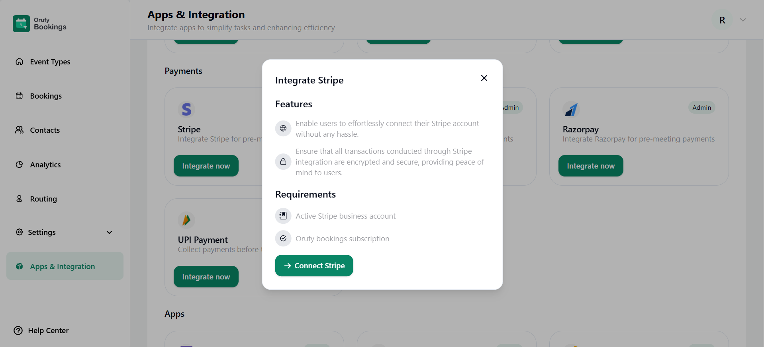The image size is (764, 347).
Task: Open Event Types in sidebar
Action: click(50, 62)
